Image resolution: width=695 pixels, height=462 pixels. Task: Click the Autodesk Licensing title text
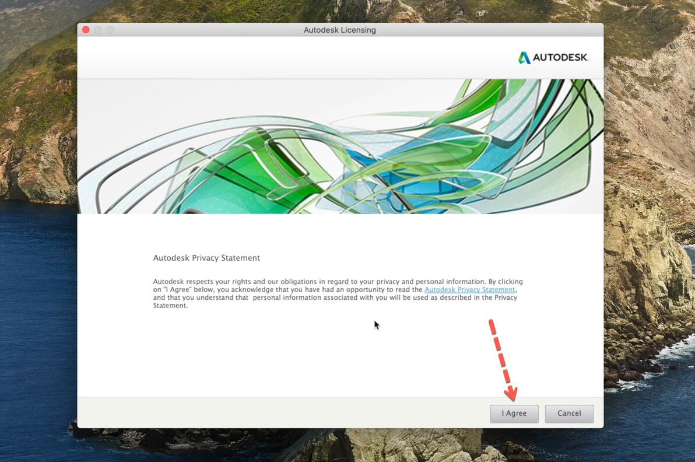(340, 30)
